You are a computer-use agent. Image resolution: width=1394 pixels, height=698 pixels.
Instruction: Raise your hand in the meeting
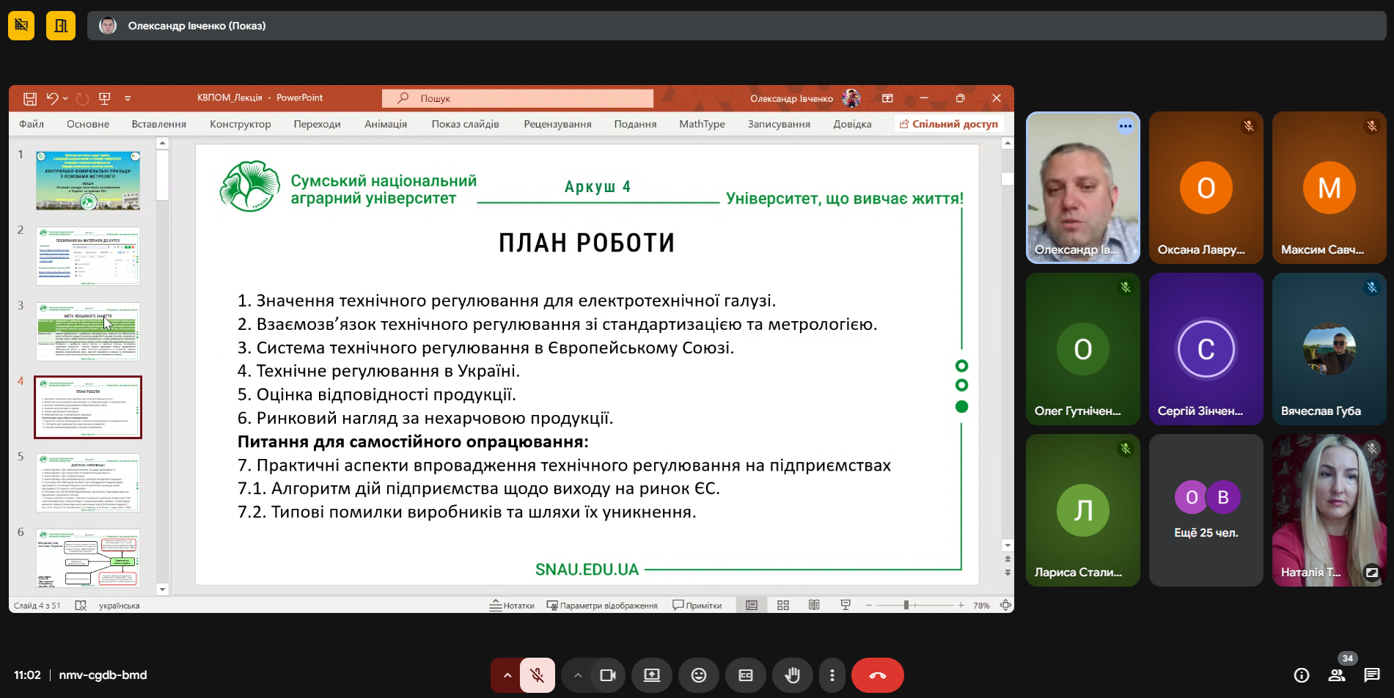(x=792, y=675)
